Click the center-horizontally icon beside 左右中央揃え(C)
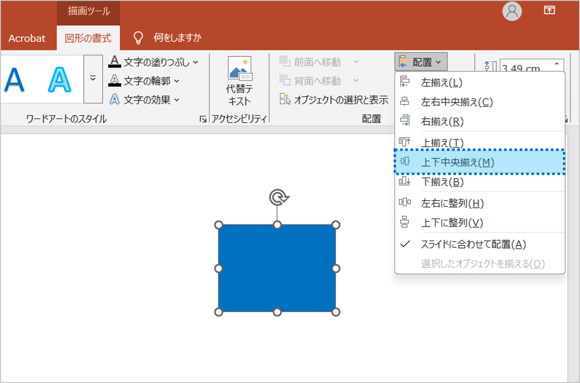Viewport: 580px width, 383px height. (404, 101)
